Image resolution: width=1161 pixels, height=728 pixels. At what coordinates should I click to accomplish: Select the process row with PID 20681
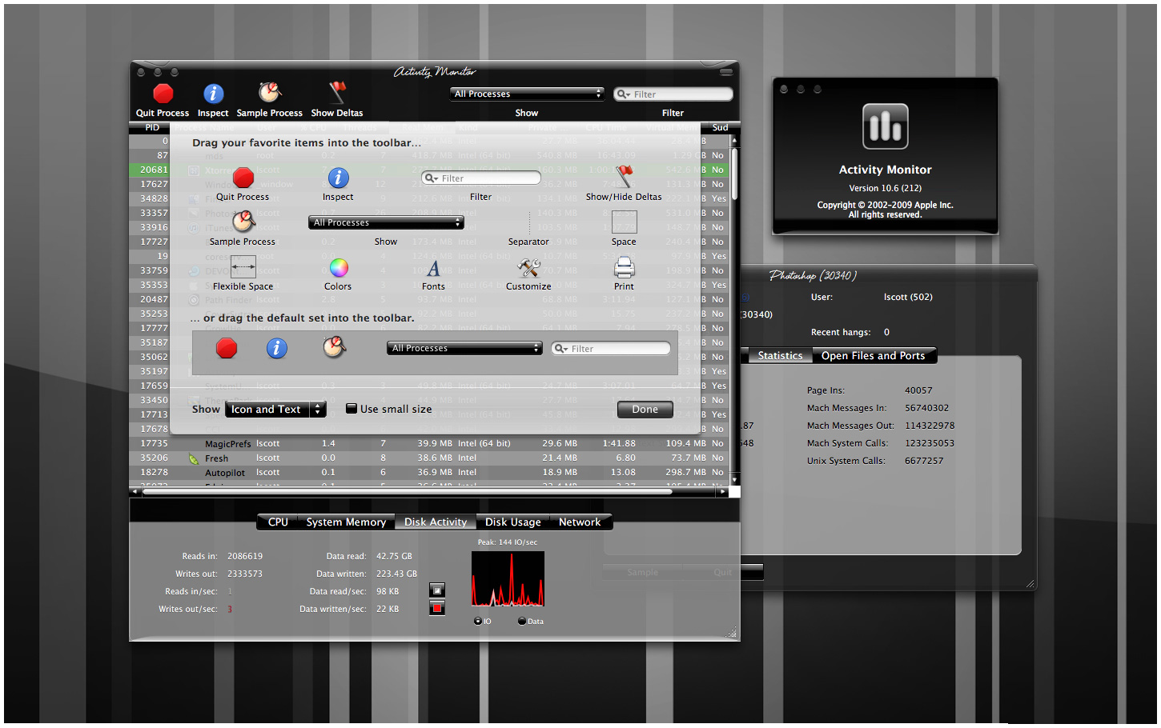[x=429, y=170]
